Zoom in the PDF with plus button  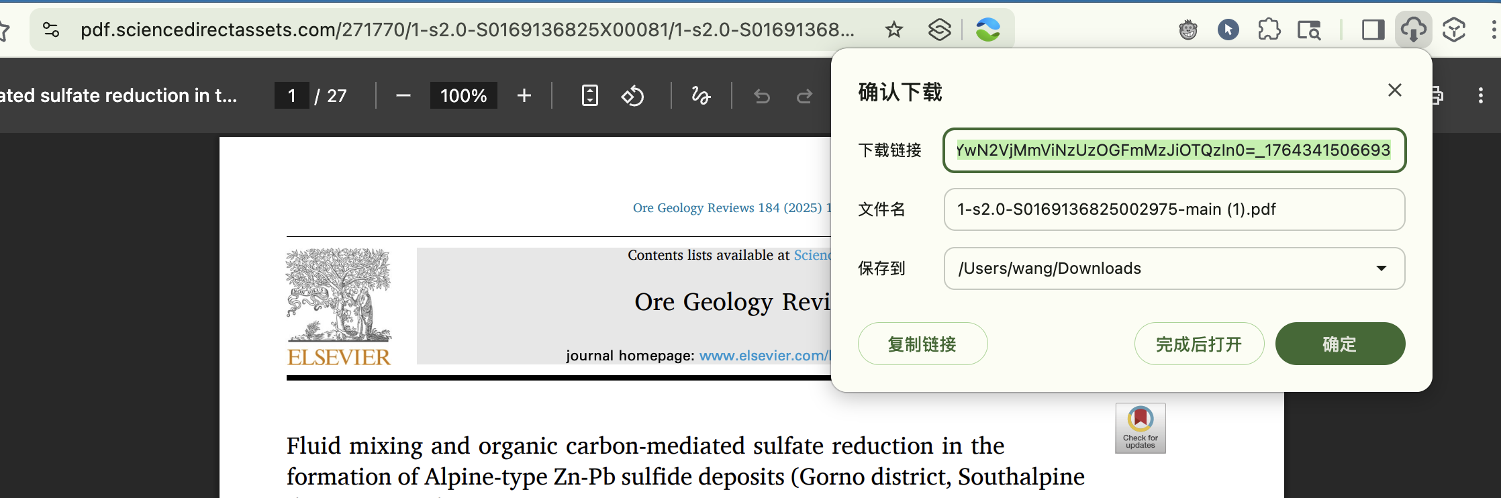(524, 96)
